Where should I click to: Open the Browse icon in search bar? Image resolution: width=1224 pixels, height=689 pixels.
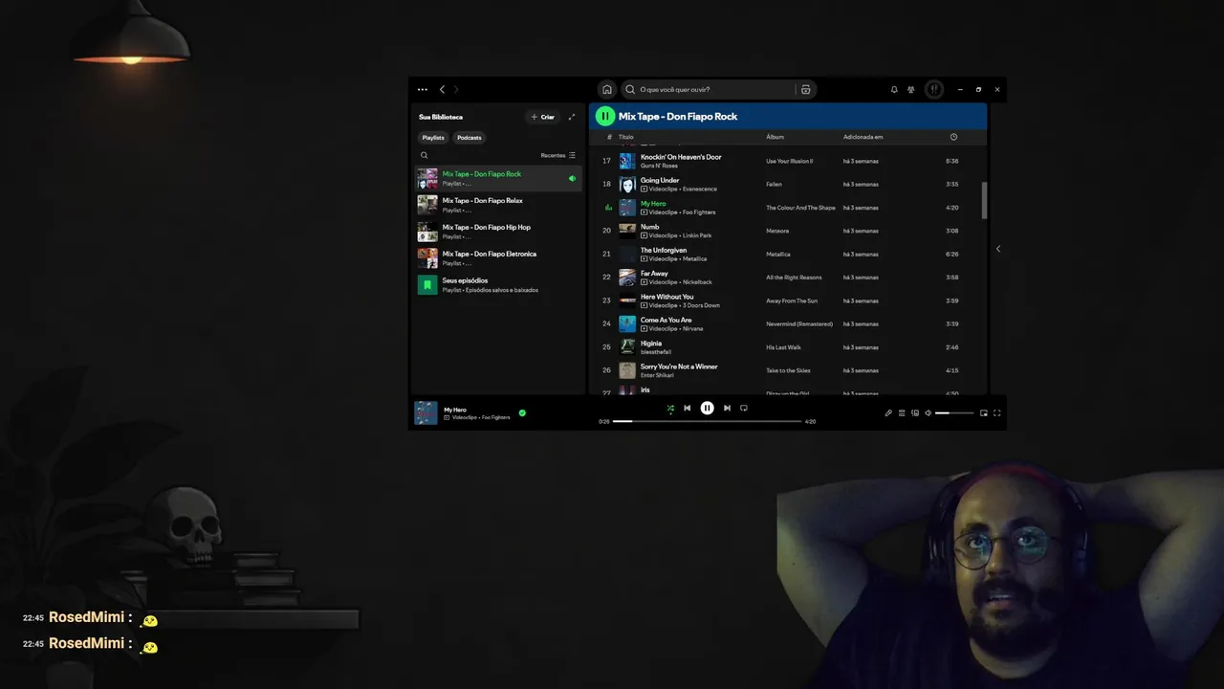pyautogui.click(x=805, y=89)
